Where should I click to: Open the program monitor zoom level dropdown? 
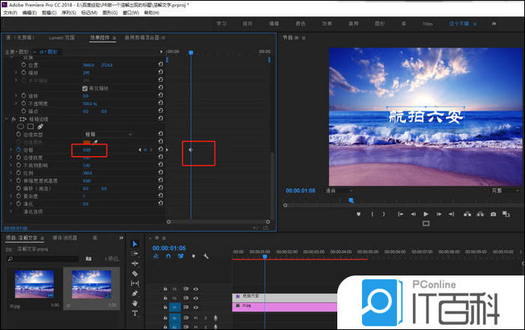340,190
